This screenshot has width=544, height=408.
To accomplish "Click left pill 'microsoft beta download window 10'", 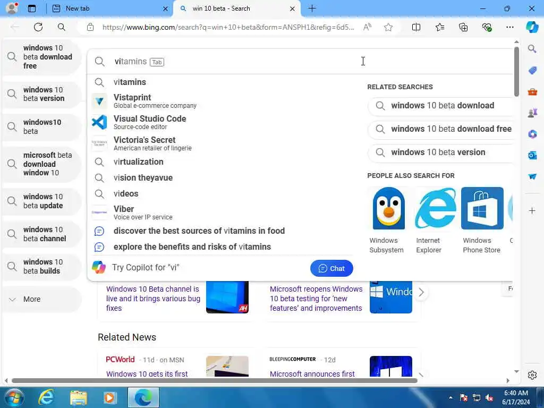I will point(42,164).
